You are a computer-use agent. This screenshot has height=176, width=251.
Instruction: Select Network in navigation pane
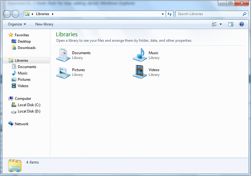[x=21, y=124]
